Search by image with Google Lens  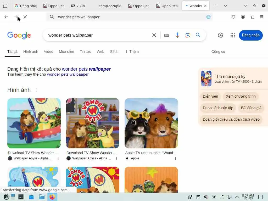188,35
